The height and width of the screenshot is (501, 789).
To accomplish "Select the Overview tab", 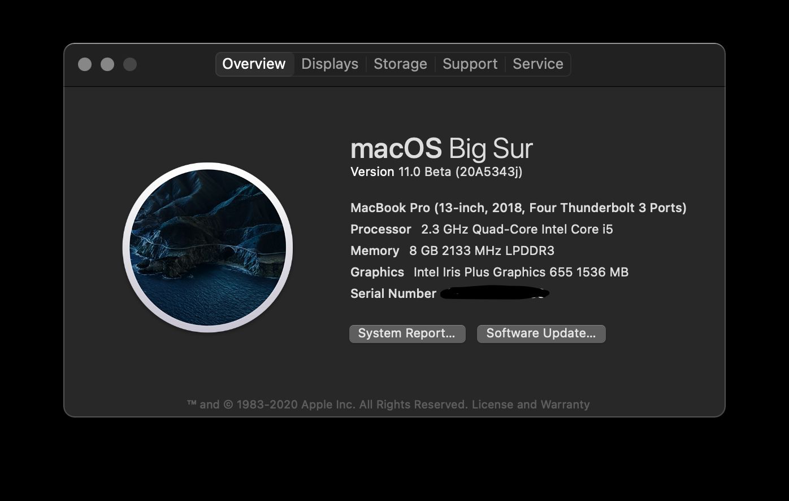I will (x=254, y=64).
